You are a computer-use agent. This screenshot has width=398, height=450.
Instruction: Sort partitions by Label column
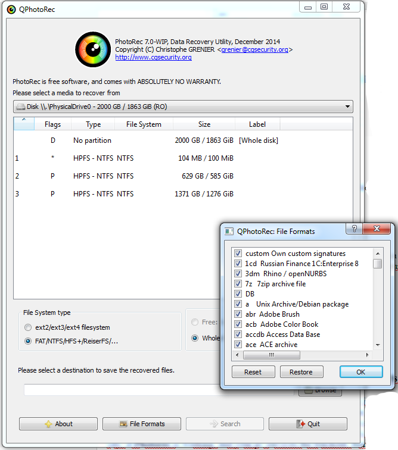tap(257, 124)
